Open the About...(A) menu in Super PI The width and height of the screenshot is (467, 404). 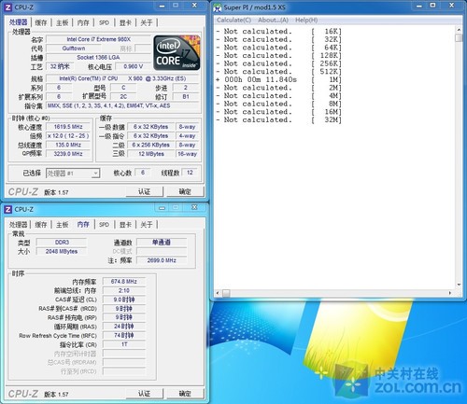pos(273,21)
